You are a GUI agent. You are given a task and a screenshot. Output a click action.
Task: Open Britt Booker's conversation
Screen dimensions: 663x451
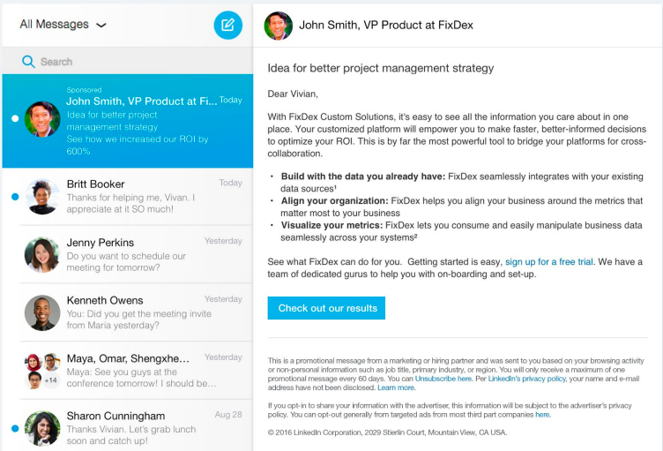coord(141,196)
